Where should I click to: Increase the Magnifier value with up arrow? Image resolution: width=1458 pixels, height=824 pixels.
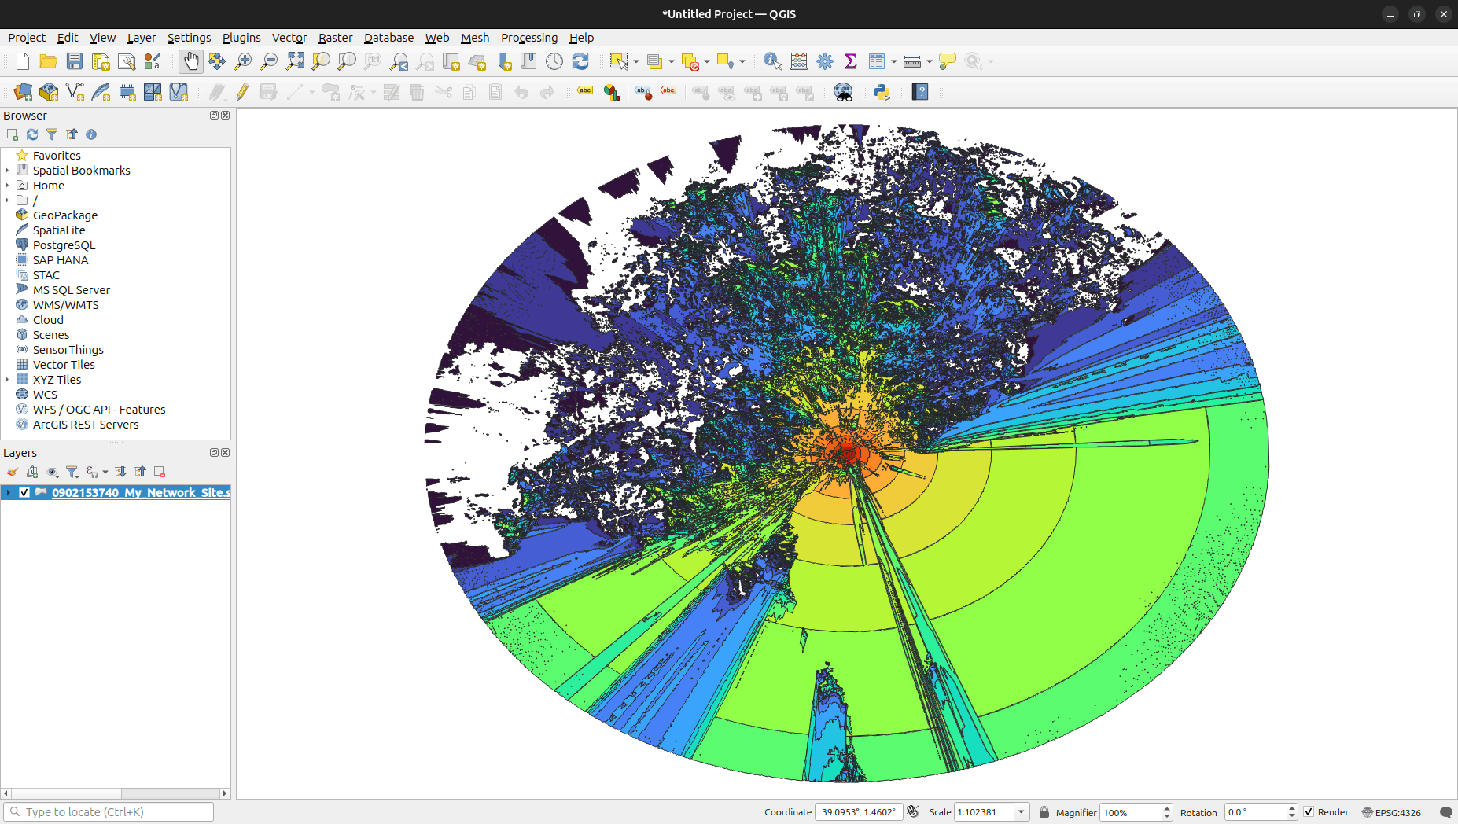point(1167,808)
